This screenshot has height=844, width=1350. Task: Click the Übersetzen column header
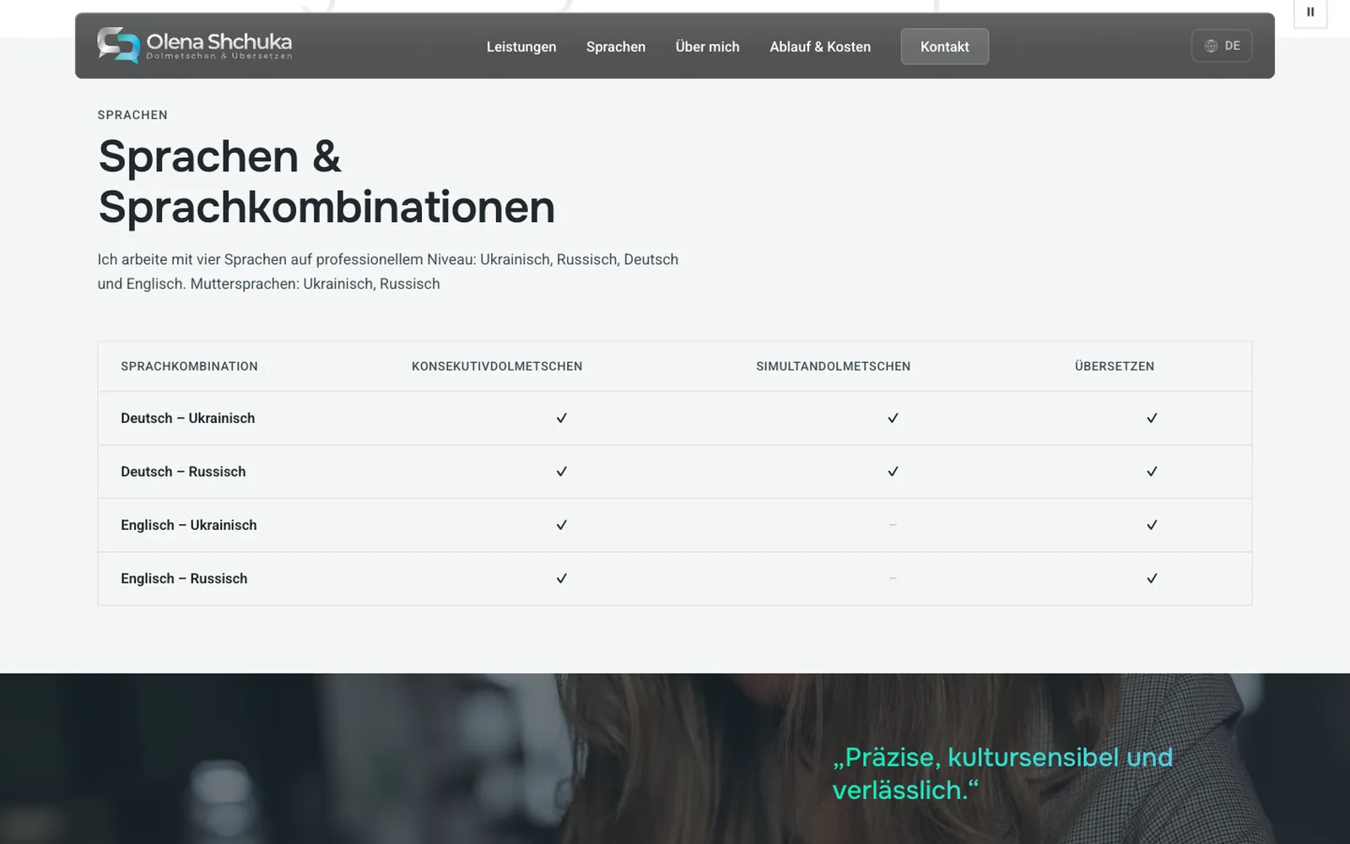coord(1115,366)
